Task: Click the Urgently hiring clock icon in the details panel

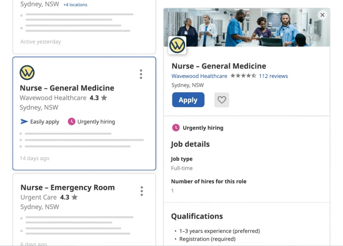Action: (x=176, y=128)
